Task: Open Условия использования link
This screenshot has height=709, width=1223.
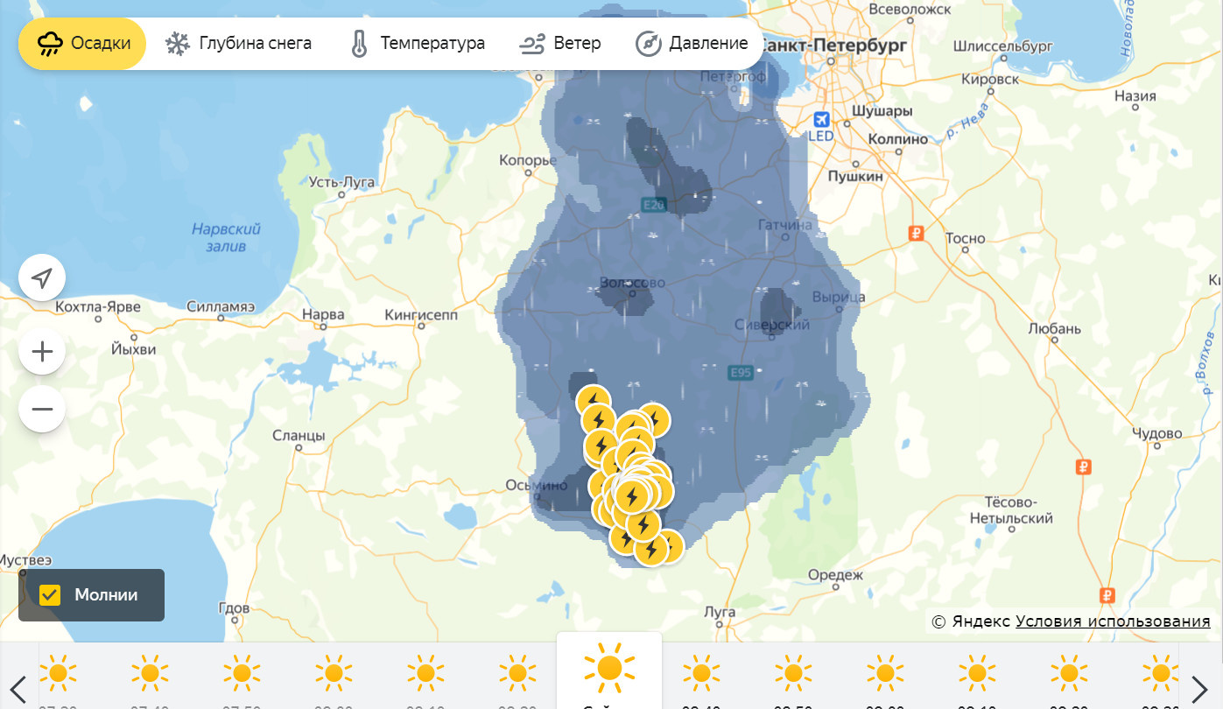Action: click(x=1113, y=621)
